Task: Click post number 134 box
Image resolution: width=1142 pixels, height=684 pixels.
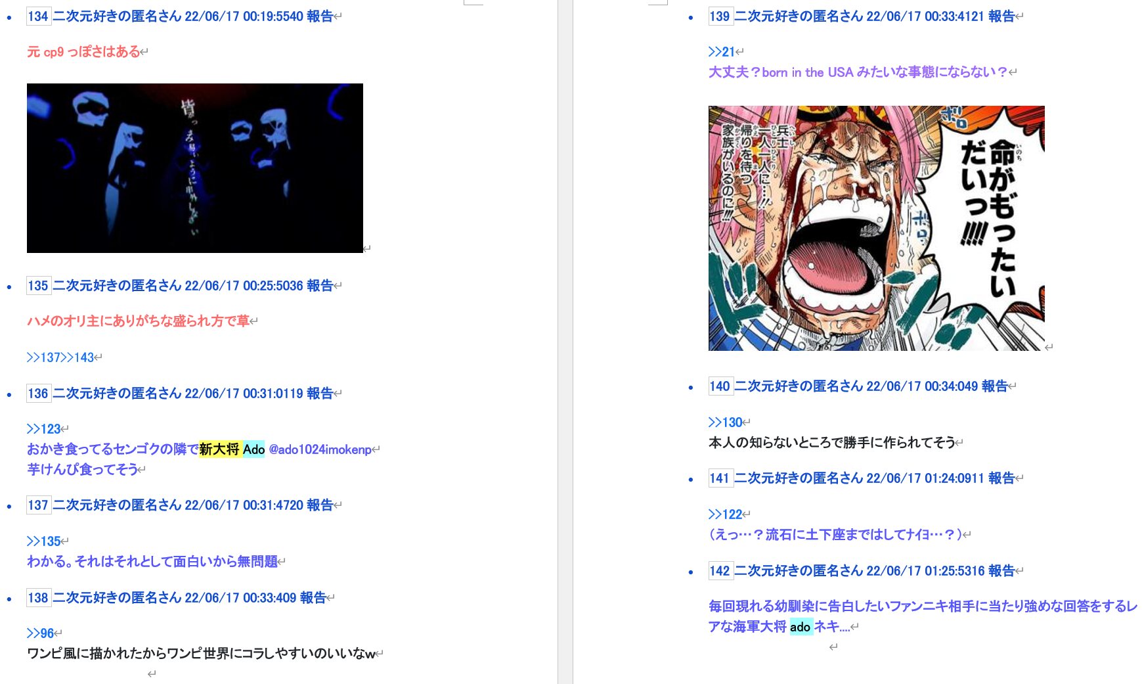Action: (x=38, y=16)
